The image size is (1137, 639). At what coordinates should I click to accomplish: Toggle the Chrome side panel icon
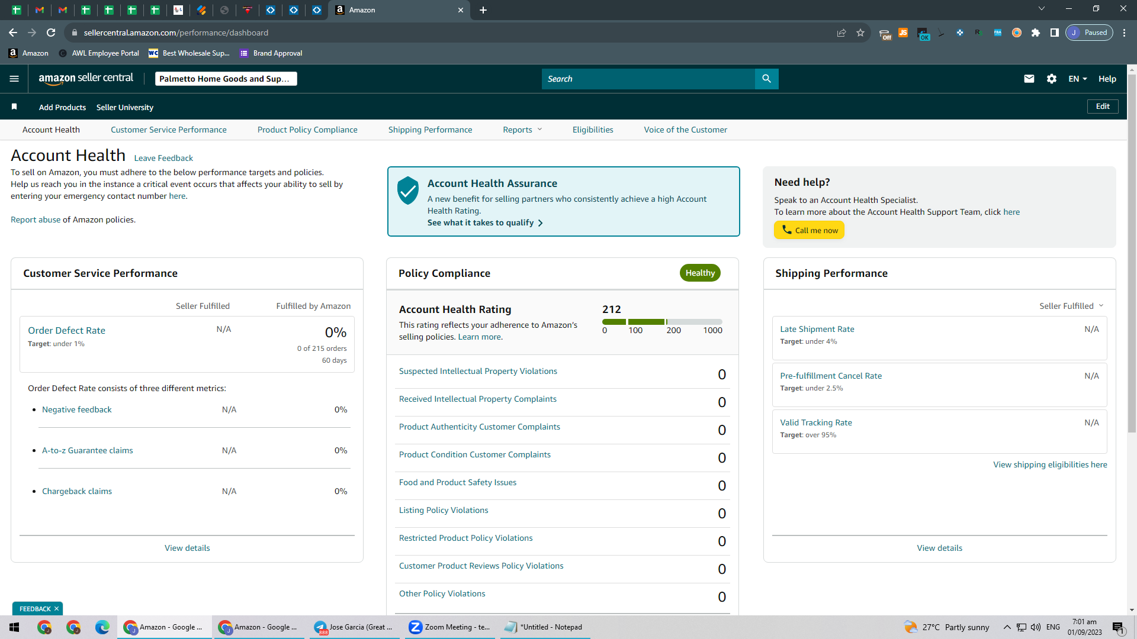coord(1055,33)
